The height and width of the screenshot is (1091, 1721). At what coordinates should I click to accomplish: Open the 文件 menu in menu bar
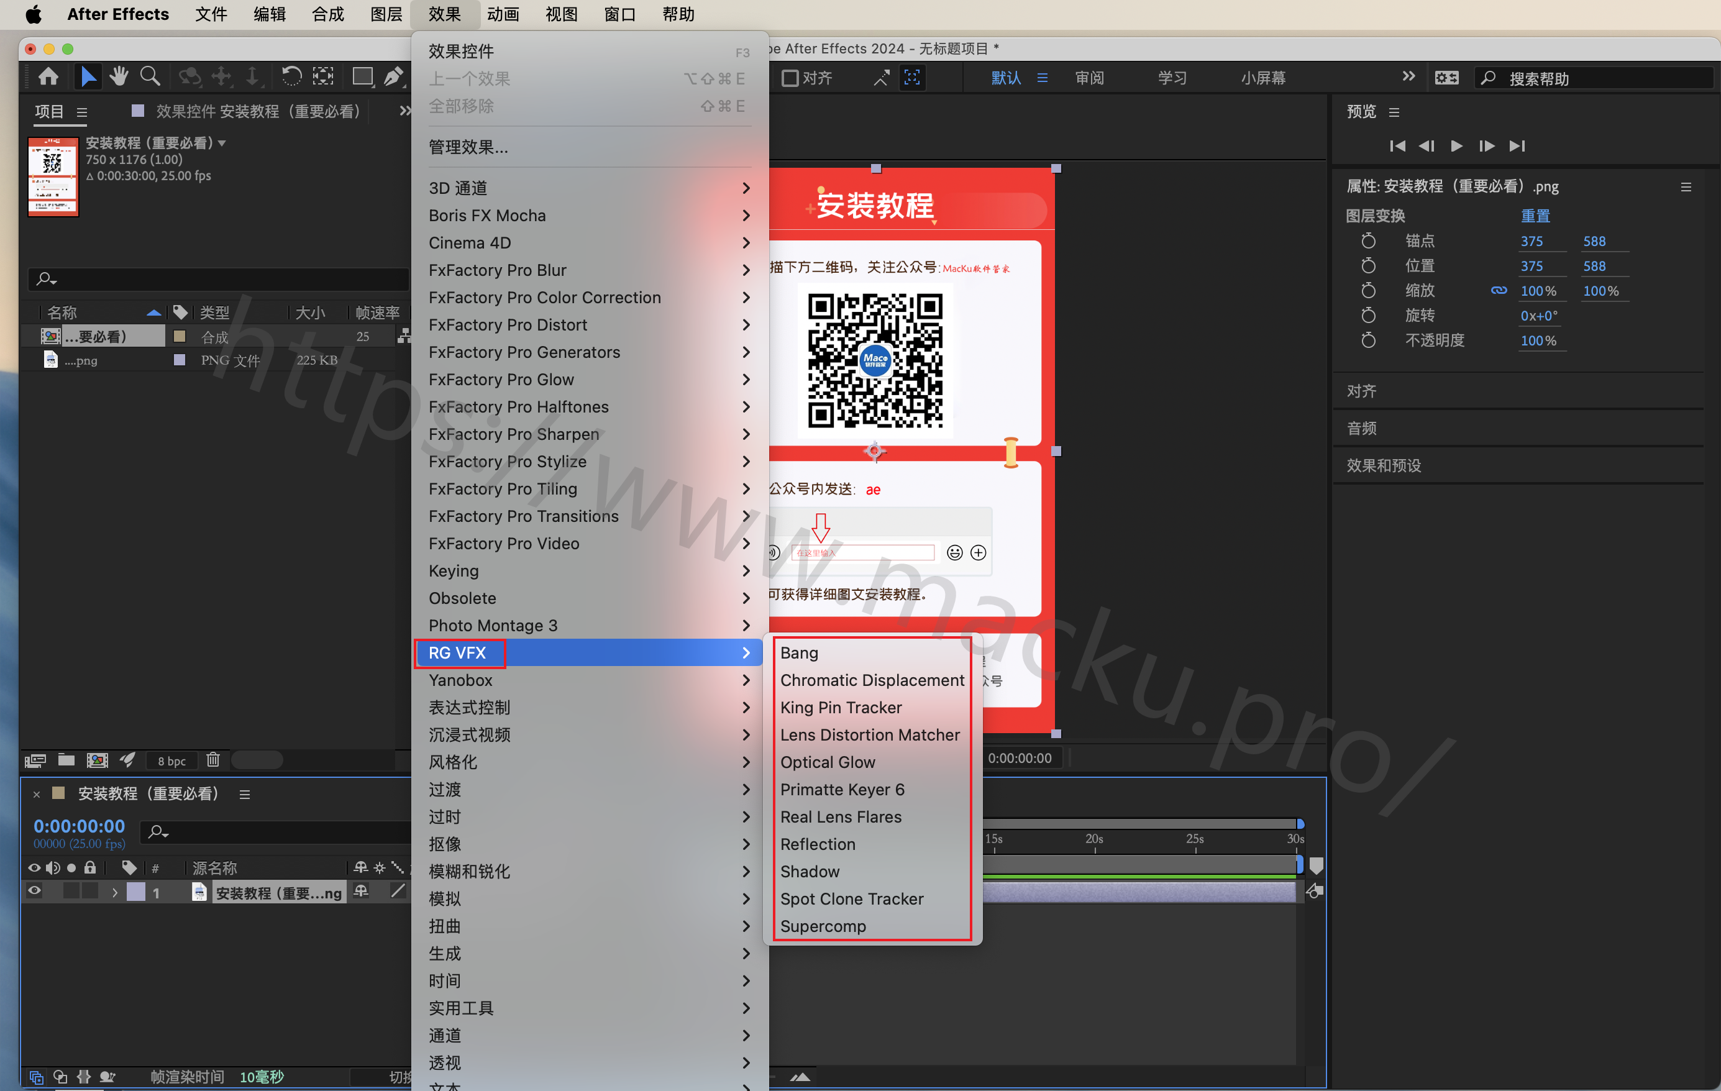211,14
